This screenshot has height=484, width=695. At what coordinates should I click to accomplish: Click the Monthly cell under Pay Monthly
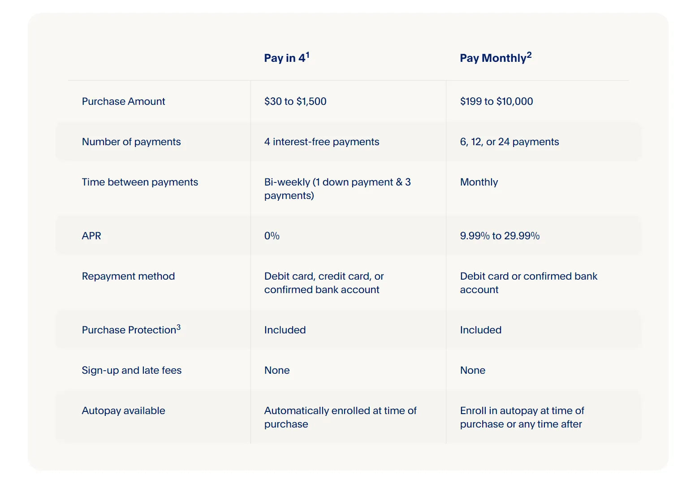(479, 182)
